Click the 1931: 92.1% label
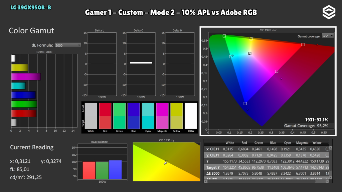 coord(317,120)
